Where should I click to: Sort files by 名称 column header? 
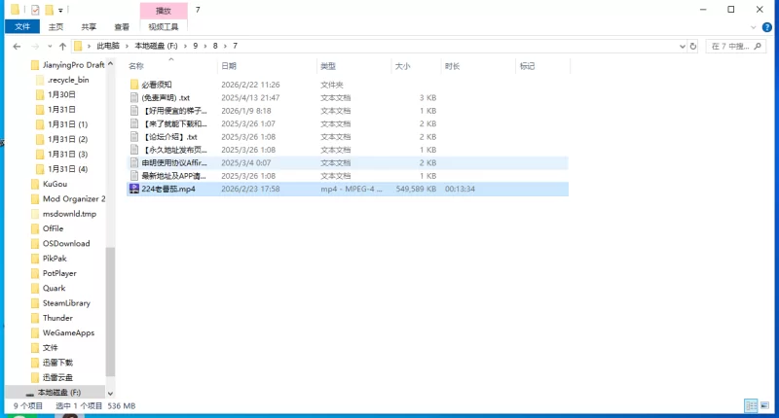click(136, 66)
